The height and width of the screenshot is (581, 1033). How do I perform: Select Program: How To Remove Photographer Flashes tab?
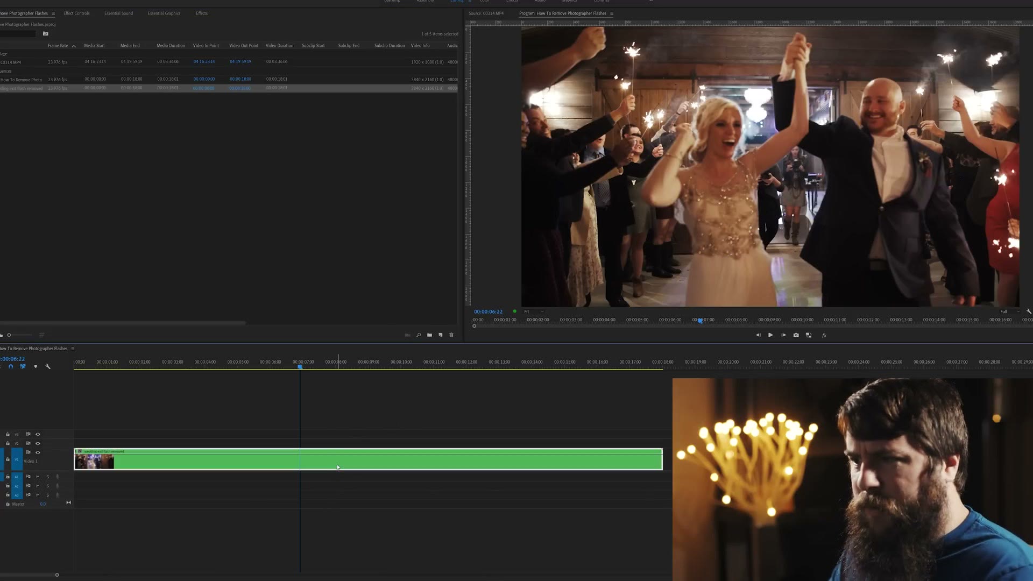click(x=562, y=13)
